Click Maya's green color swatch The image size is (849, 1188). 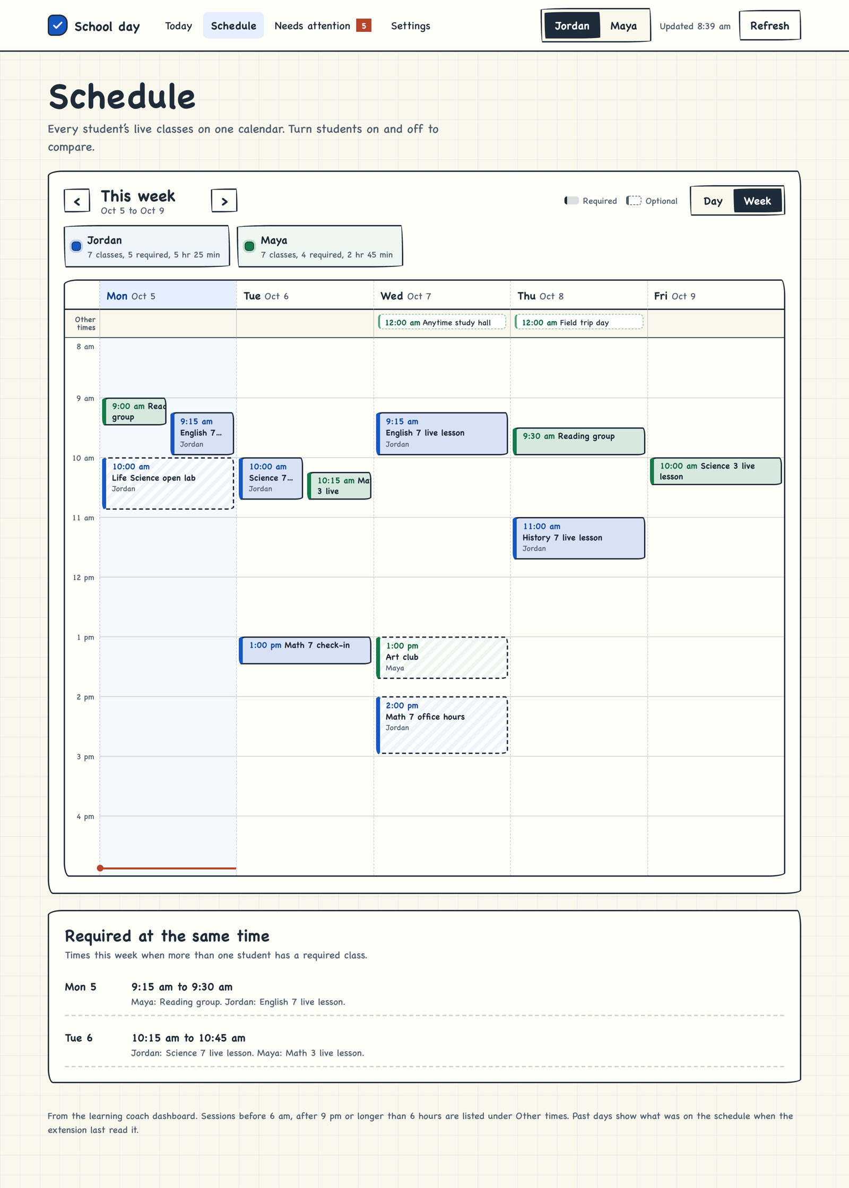pyautogui.click(x=249, y=246)
